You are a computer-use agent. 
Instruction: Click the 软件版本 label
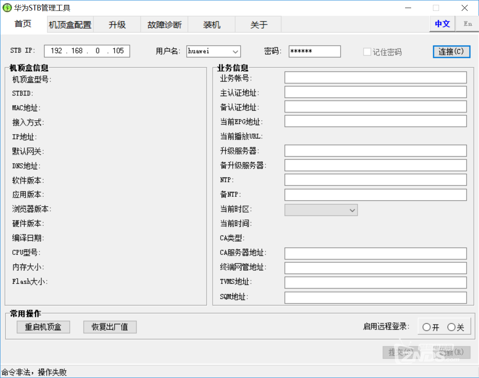[28, 180]
